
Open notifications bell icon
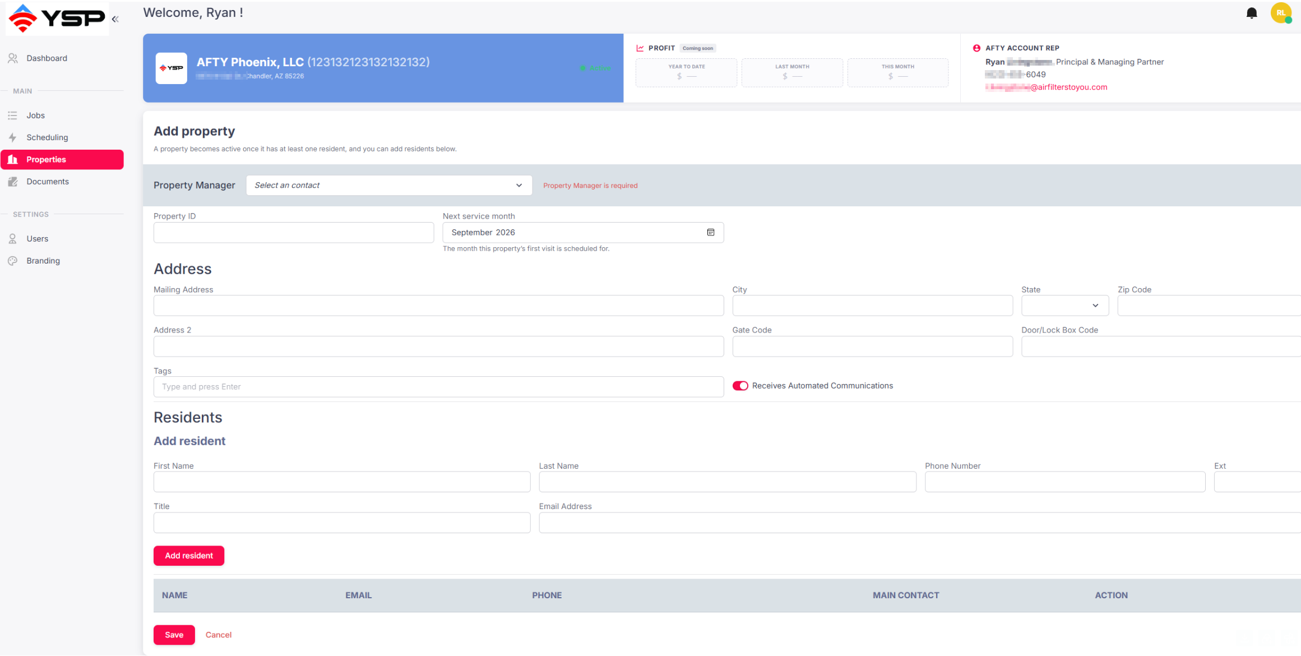[1251, 13]
